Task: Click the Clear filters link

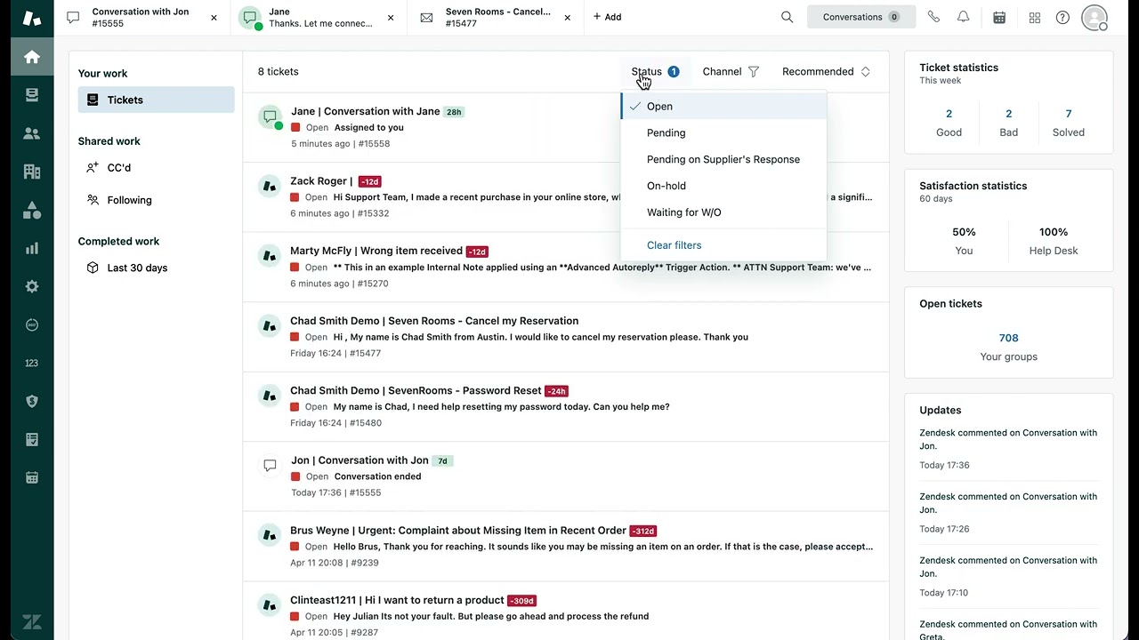Action: pyautogui.click(x=674, y=245)
